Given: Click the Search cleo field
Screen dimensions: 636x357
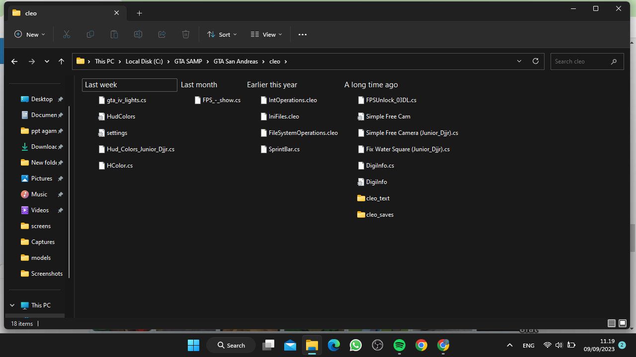Looking at the screenshot, I should pos(587,61).
